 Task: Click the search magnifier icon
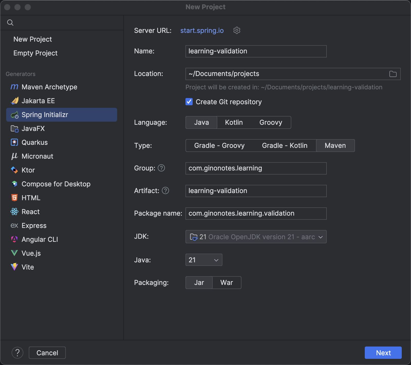click(x=10, y=23)
